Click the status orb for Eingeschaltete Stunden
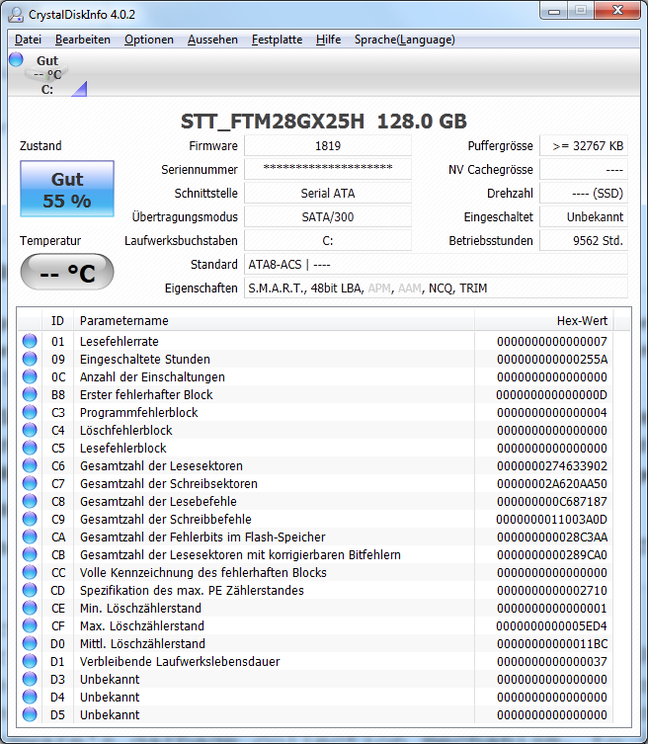 tap(30, 359)
